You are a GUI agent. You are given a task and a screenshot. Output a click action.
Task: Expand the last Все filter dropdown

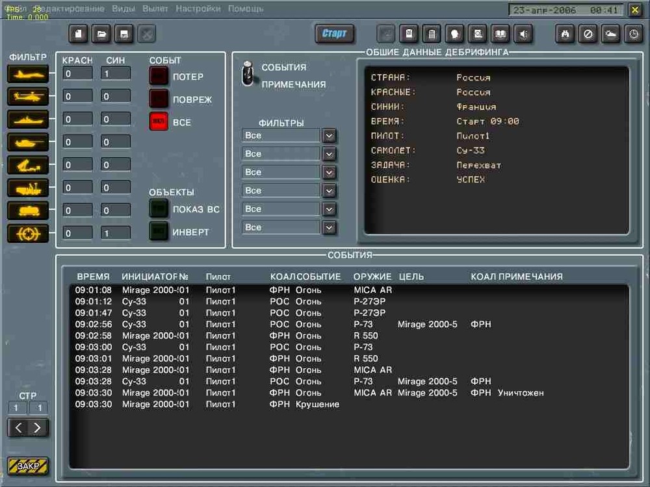(330, 227)
